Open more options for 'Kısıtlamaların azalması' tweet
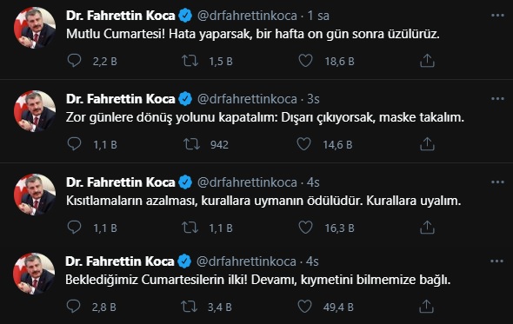The height and width of the screenshot is (324, 513). coord(497,182)
